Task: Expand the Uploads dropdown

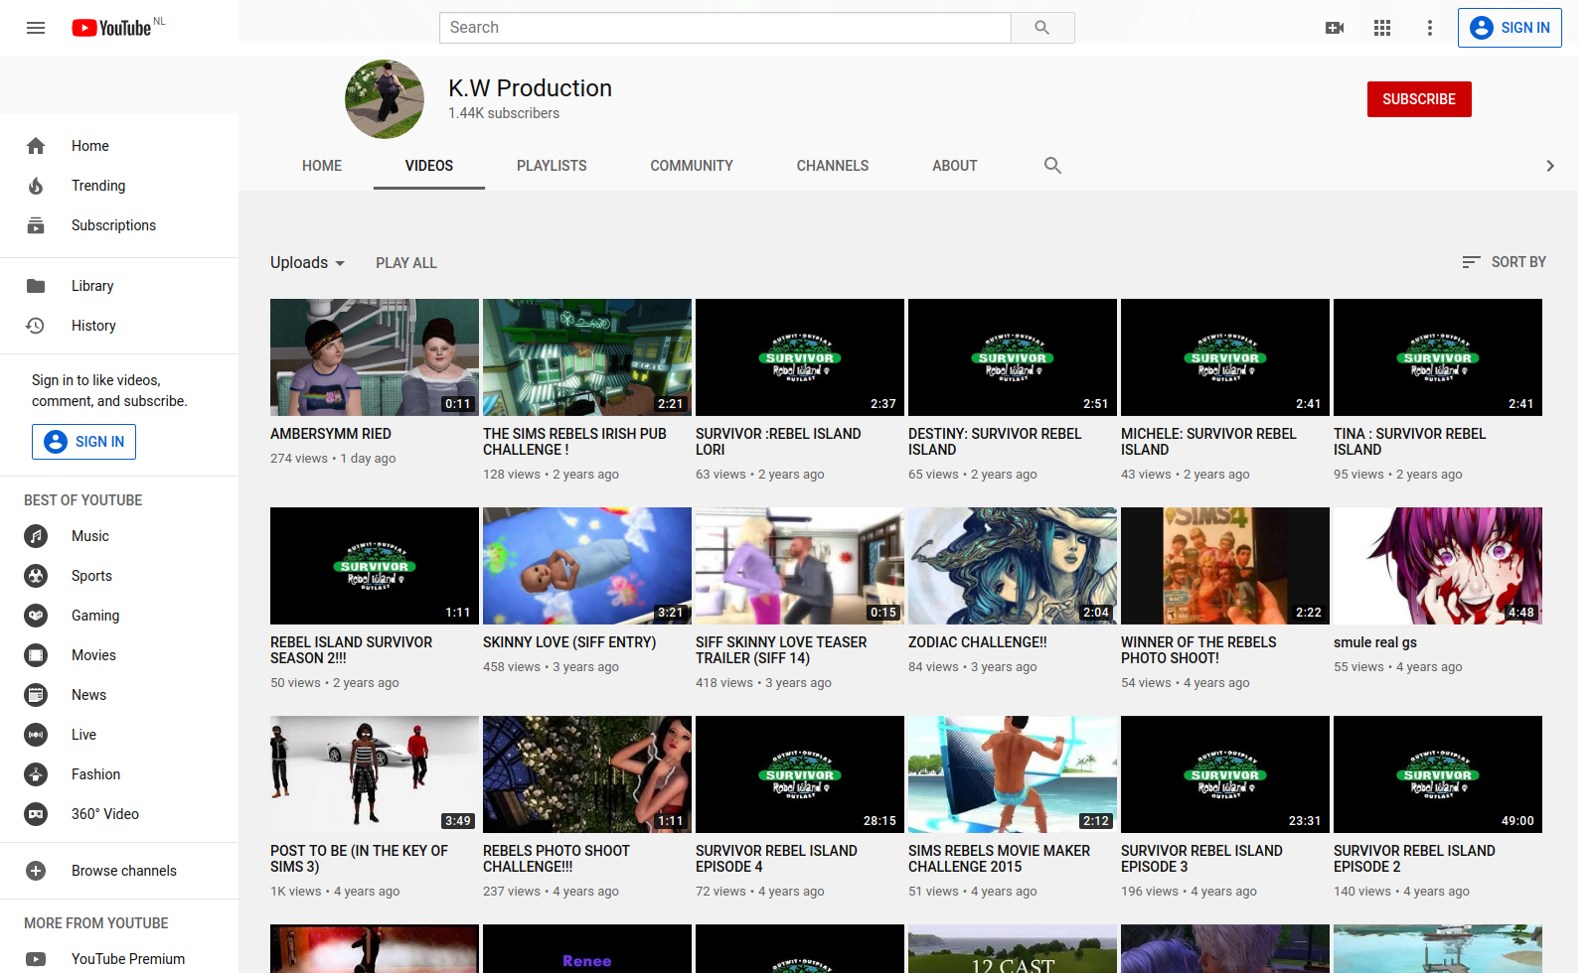Action: click(308, 262)
